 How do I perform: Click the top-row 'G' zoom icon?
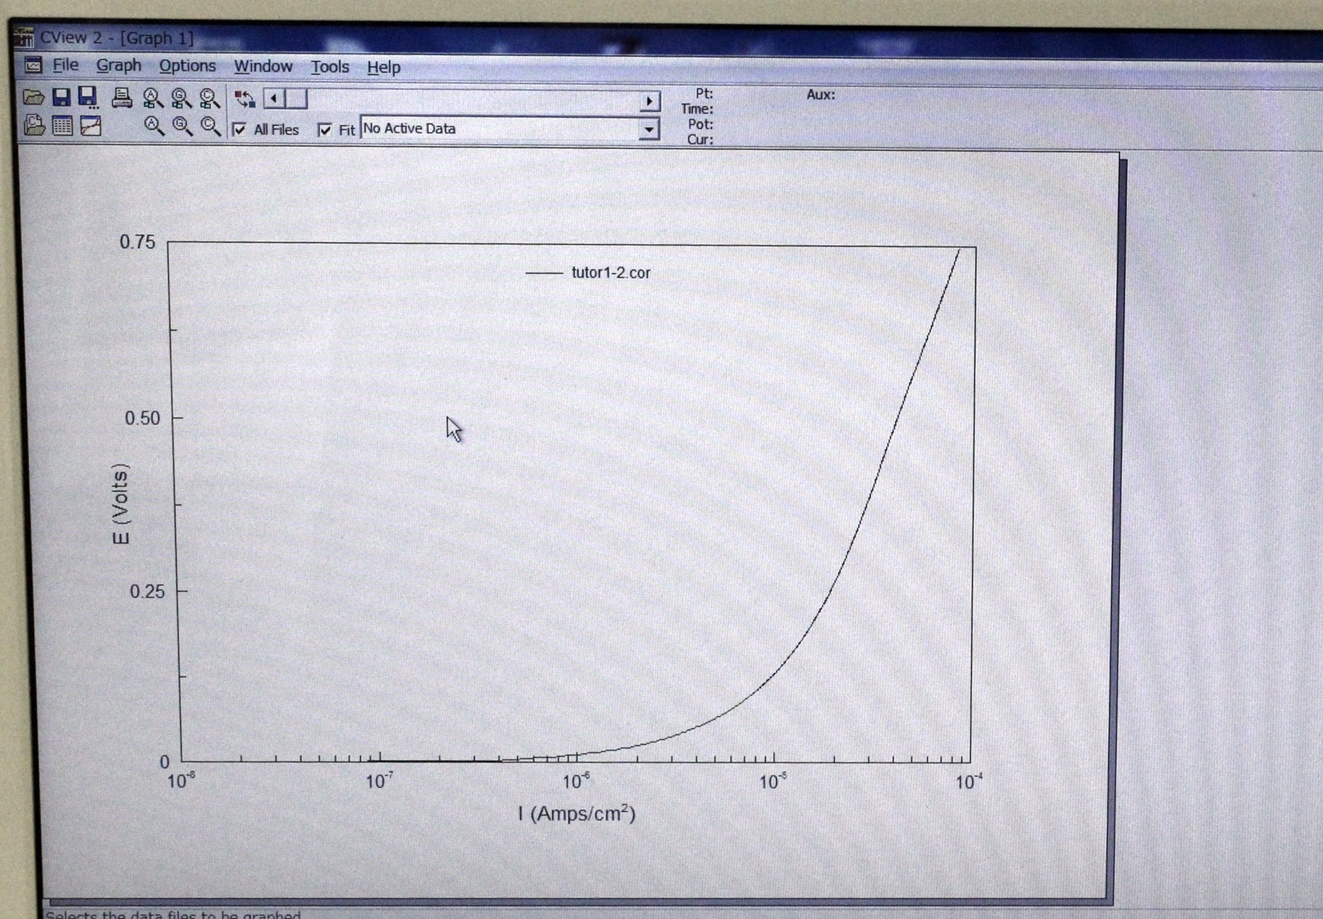click(x=181, y=98)
